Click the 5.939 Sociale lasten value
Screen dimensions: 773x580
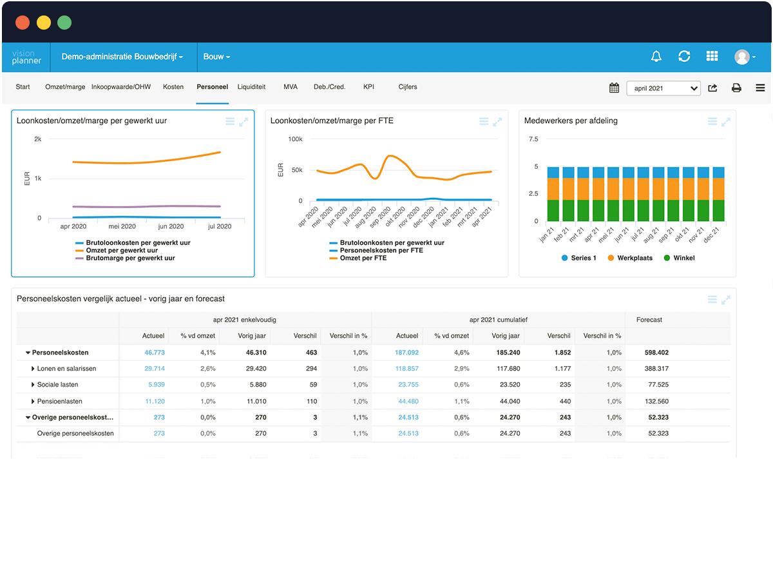point(157,385)
